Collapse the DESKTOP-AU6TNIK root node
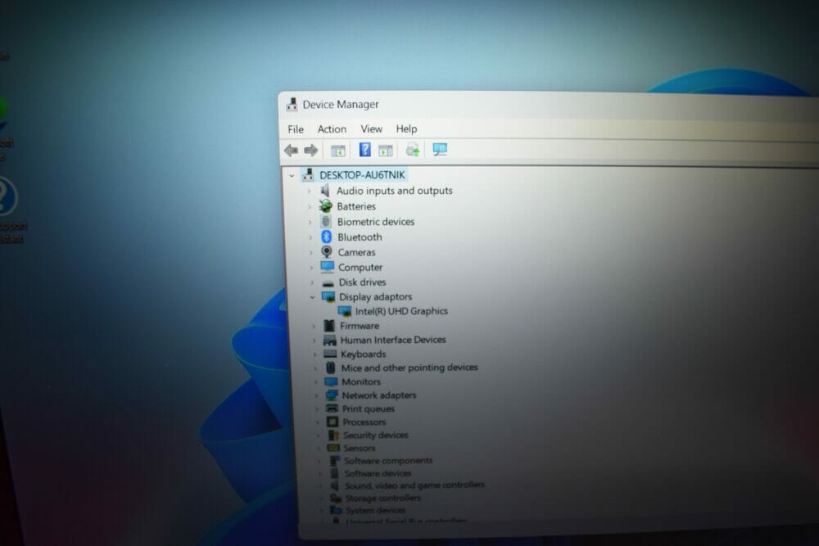819x546 pixels. click(292, 175)
